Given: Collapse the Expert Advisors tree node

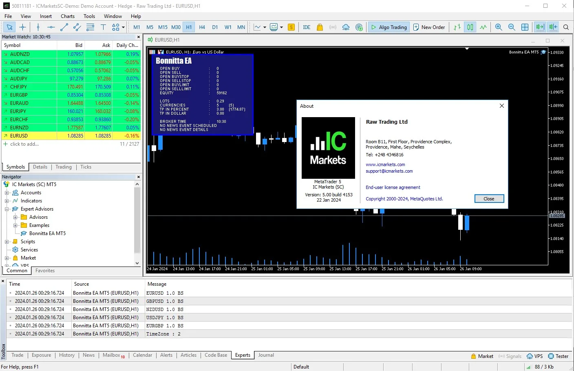Looking at the screenshot, I should tap(7, 209).
